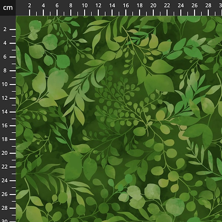Select the 12 mark on the horizontal ruler
The width and height of the screenshot is (222, 222).
point(98,6)
